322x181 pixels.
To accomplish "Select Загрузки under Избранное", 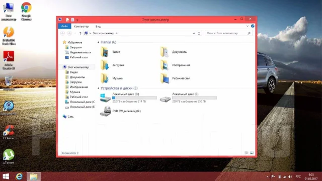I will coord(73,47).
